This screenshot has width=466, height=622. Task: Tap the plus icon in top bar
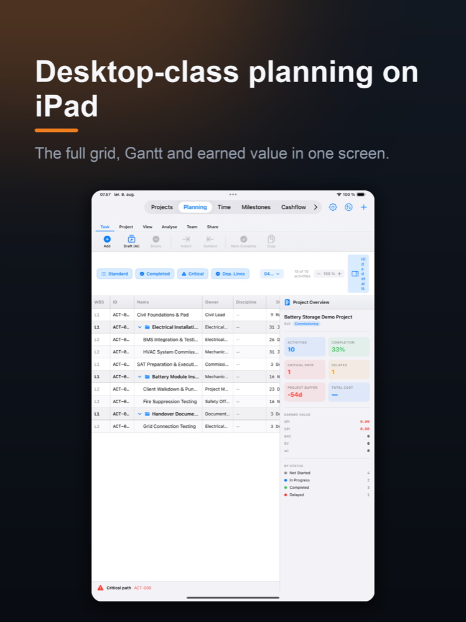coord(363,207)
